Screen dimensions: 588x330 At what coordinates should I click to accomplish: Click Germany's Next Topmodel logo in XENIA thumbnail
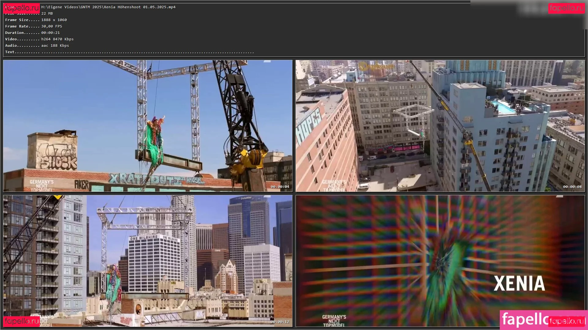[x=334, y=321]
